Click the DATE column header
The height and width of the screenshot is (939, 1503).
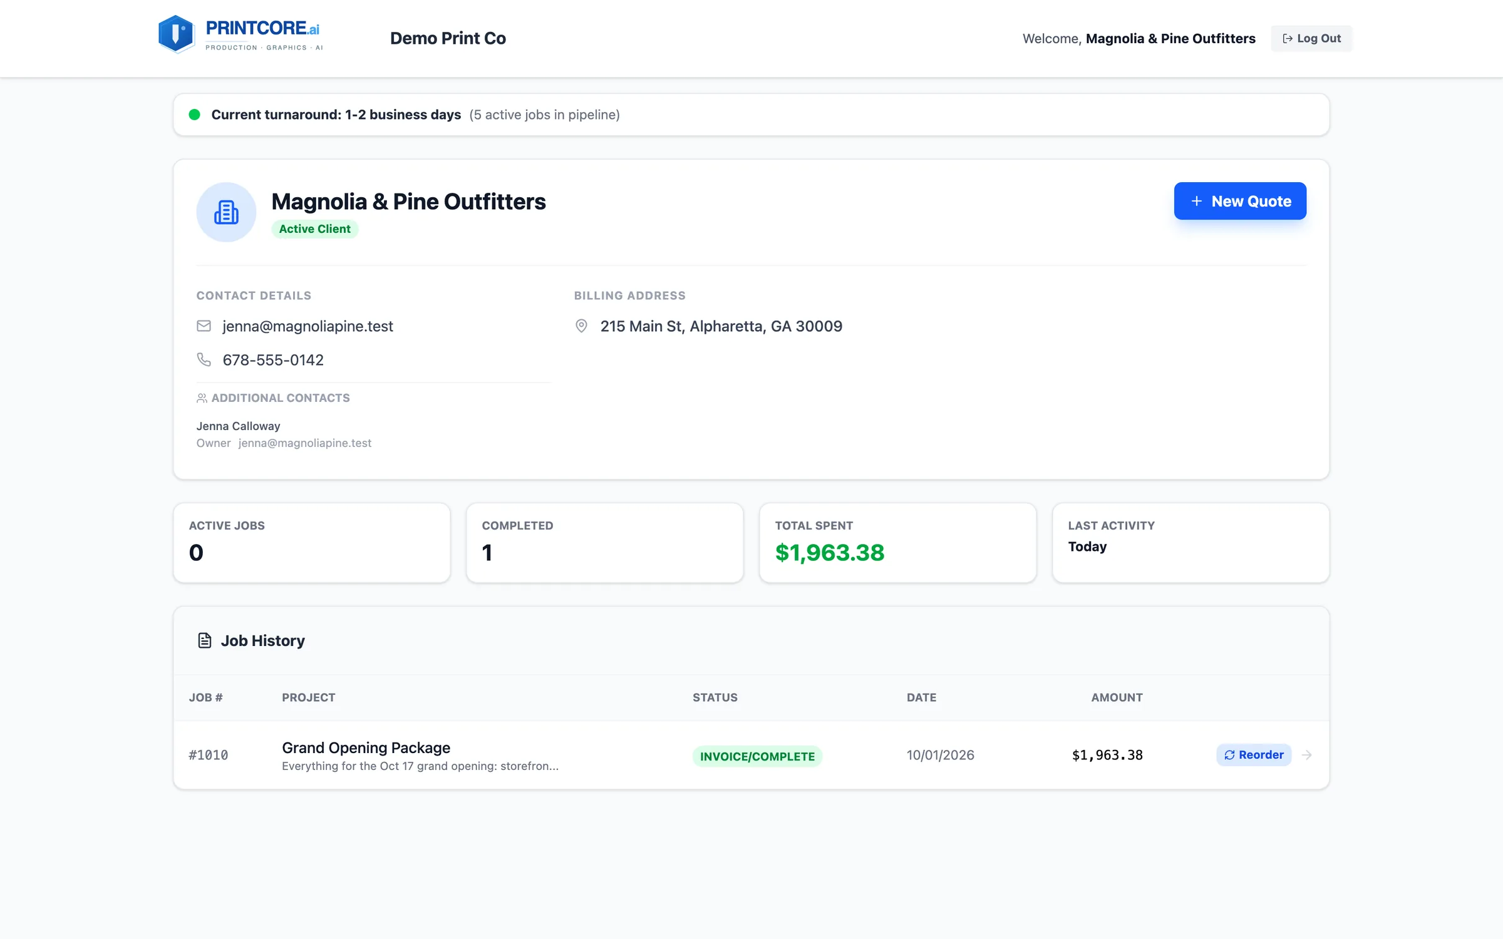click(x=921, y=697)
